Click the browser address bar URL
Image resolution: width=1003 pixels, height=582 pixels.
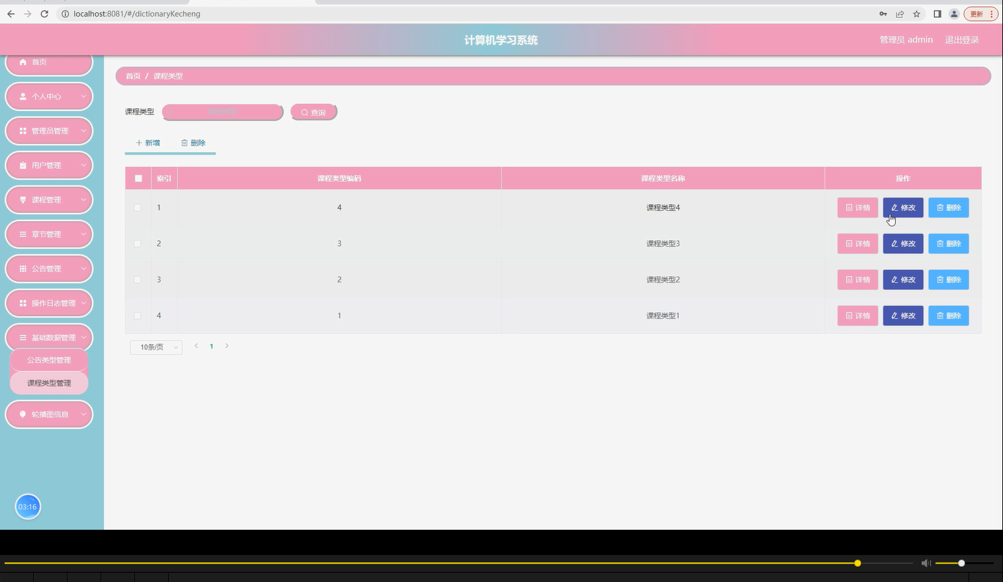click(x=137, y=14)
